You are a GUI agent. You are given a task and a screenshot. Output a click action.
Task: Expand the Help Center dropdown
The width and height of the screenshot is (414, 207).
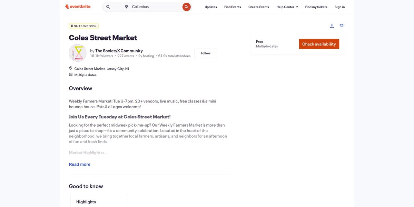[287, 7]
